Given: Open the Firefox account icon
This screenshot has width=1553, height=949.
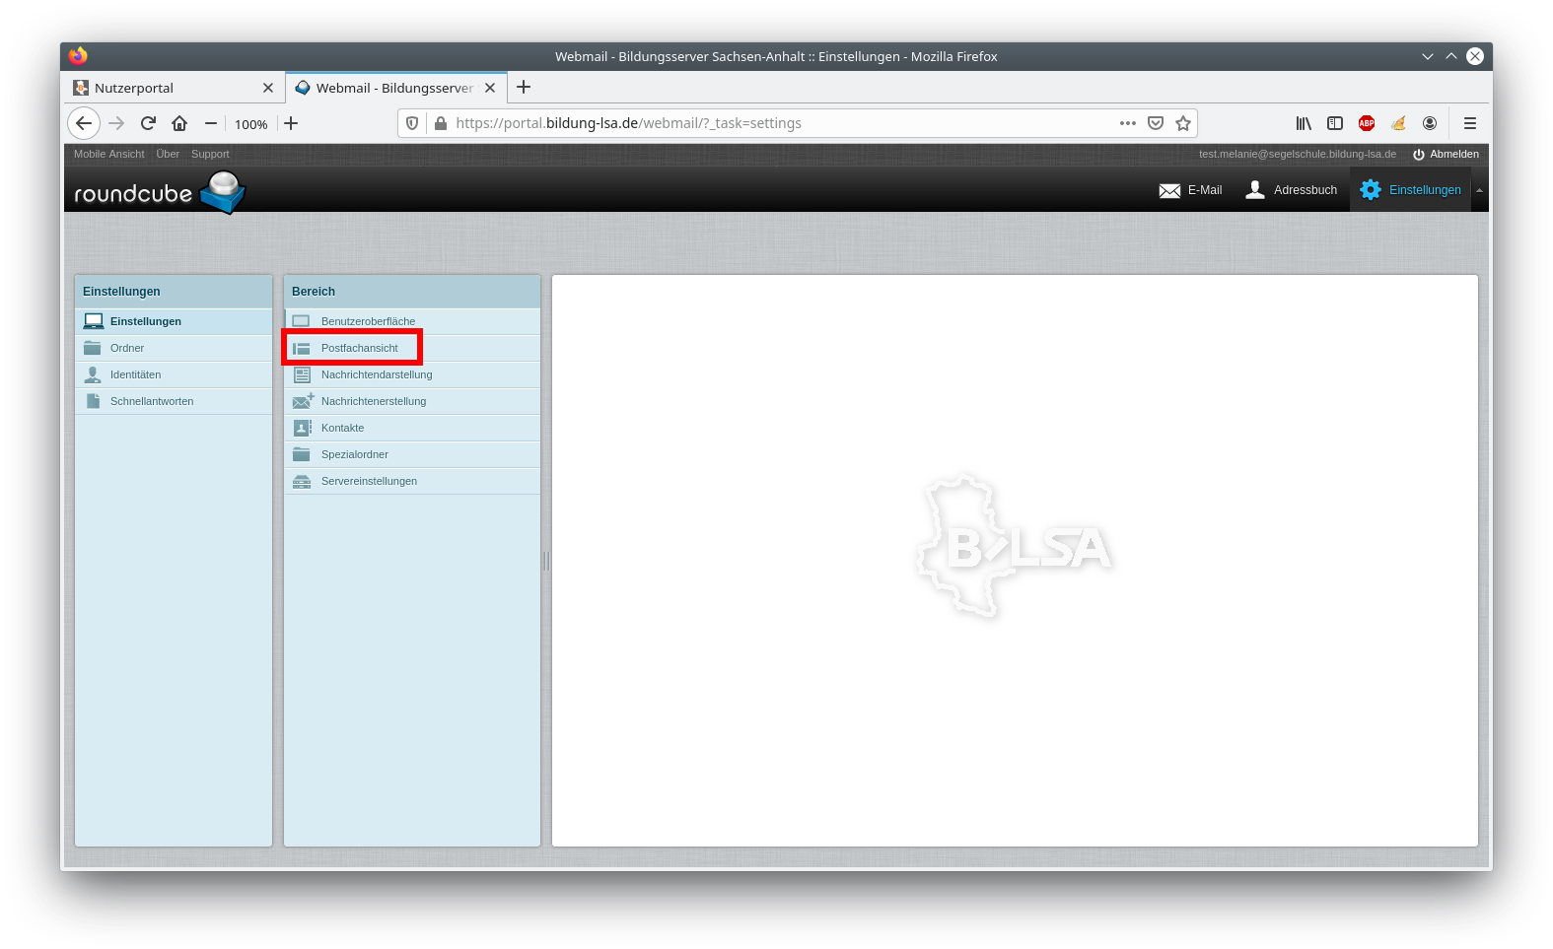Looking at the screenshot, I should [1430, 123].
